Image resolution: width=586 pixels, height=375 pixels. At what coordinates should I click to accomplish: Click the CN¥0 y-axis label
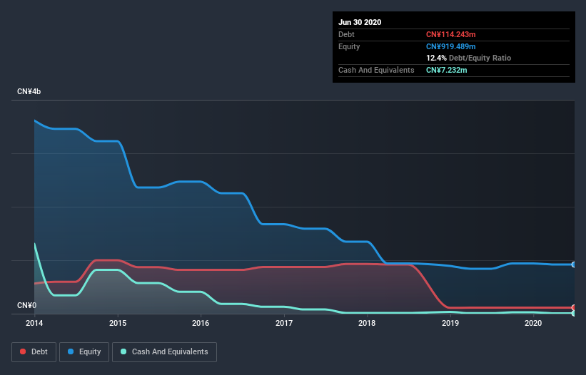[x=27, y=306]
